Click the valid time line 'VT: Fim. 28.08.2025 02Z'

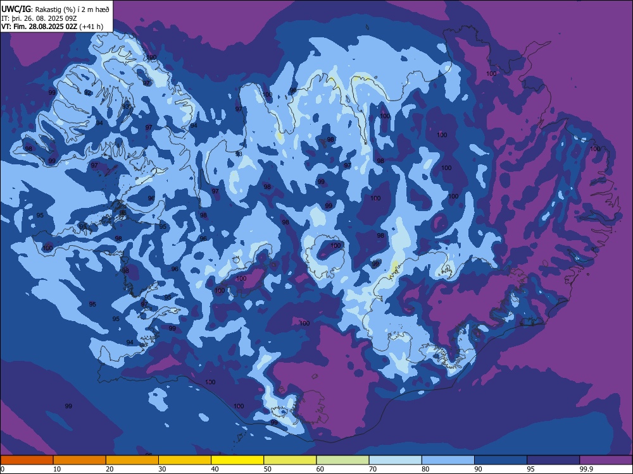click(x=39, y=27)
